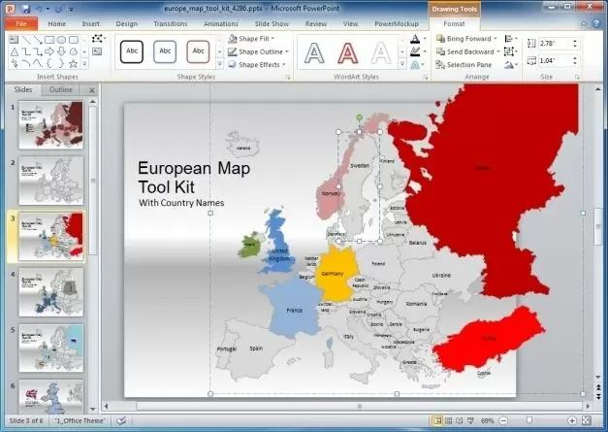Open the Shape Fill dropdown
Screen dimensions: 608x432
click(256, 39)
